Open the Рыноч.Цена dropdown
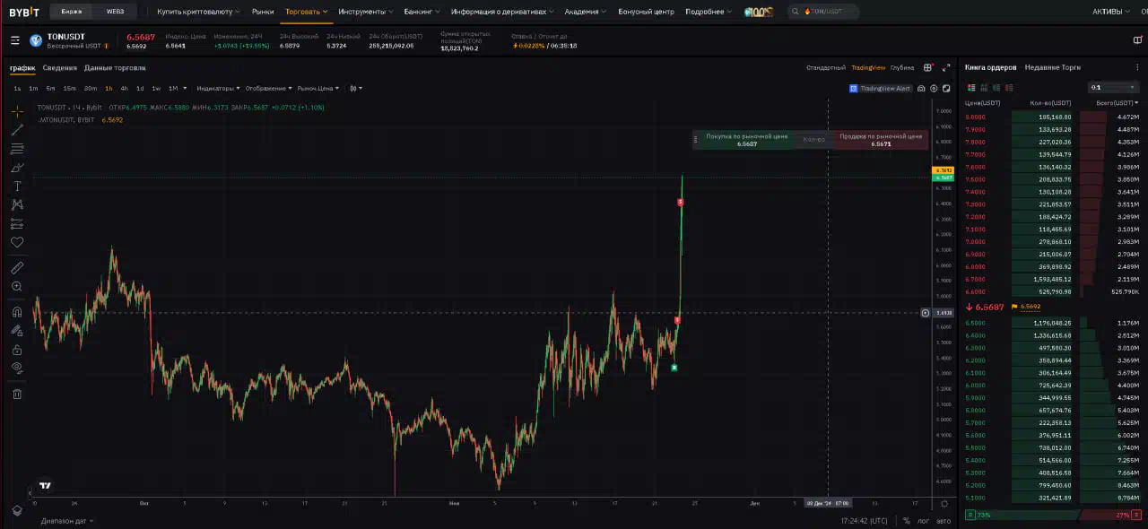 319,88
